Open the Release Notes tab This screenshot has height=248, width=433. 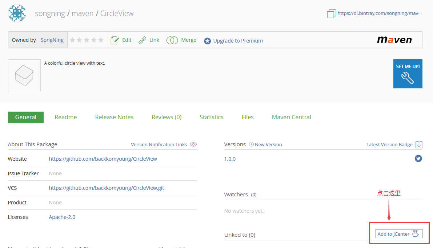coord(114,117)
